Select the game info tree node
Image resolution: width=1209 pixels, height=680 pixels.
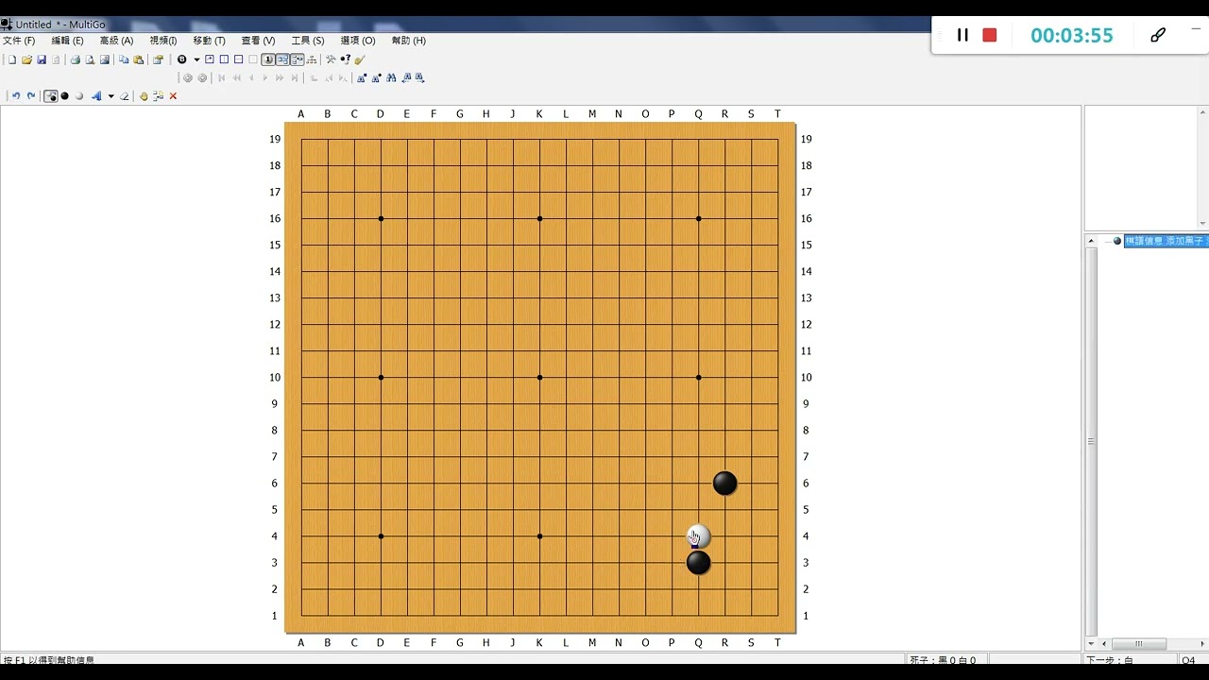[x=1166, y=241]
